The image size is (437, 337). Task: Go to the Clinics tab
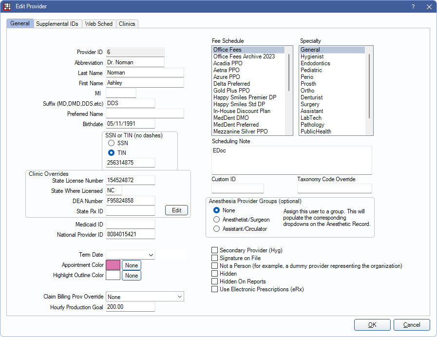click(x=127, y=24)
